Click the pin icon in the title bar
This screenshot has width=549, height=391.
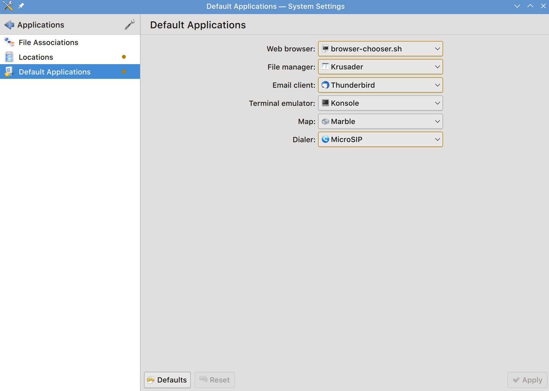click(21, 6)
